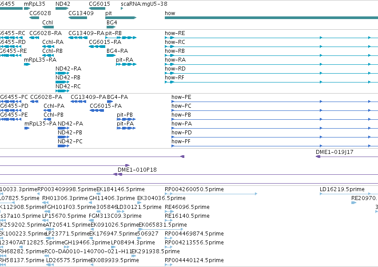Click the 'CG6028' gene label
The width and height of the screenshot is (378, 267).
tap(40, 13)
